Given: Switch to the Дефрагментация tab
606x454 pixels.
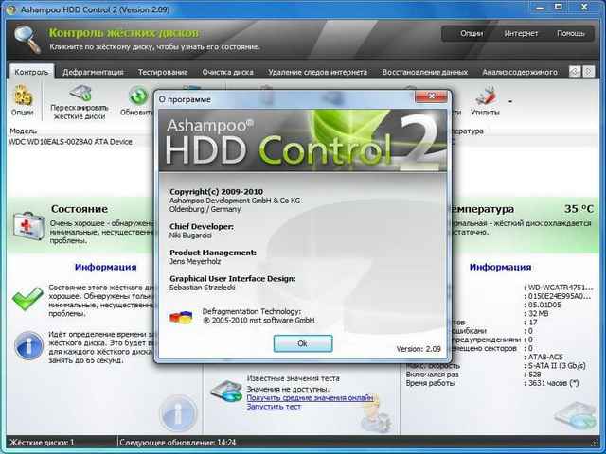Looking at the screenshot, I should (x=94, y=72).
